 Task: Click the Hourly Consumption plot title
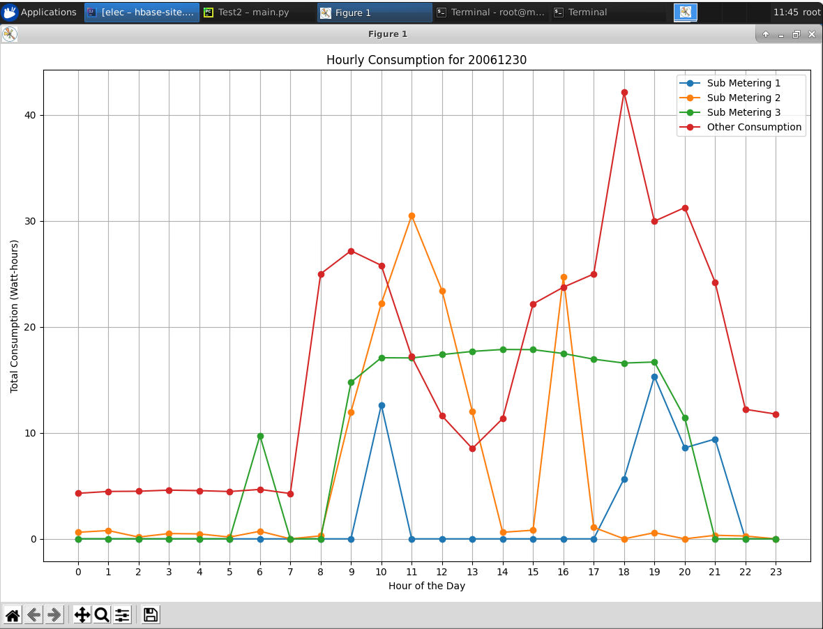pos(426,60)
